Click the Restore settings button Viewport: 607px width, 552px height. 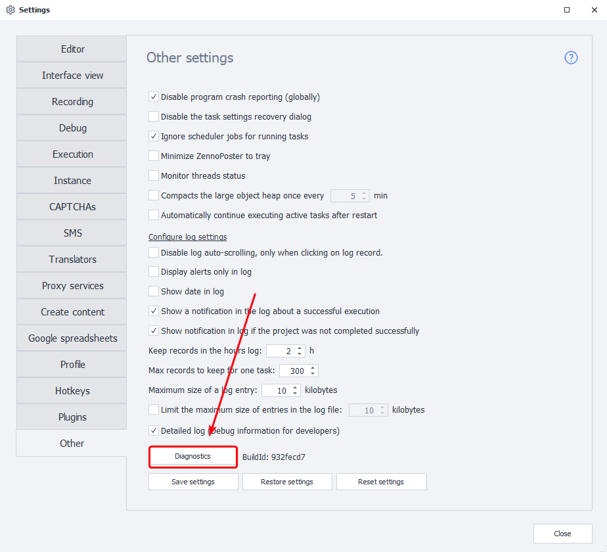pos(287,482)
